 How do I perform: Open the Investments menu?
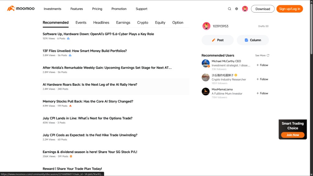click(53, 9)
